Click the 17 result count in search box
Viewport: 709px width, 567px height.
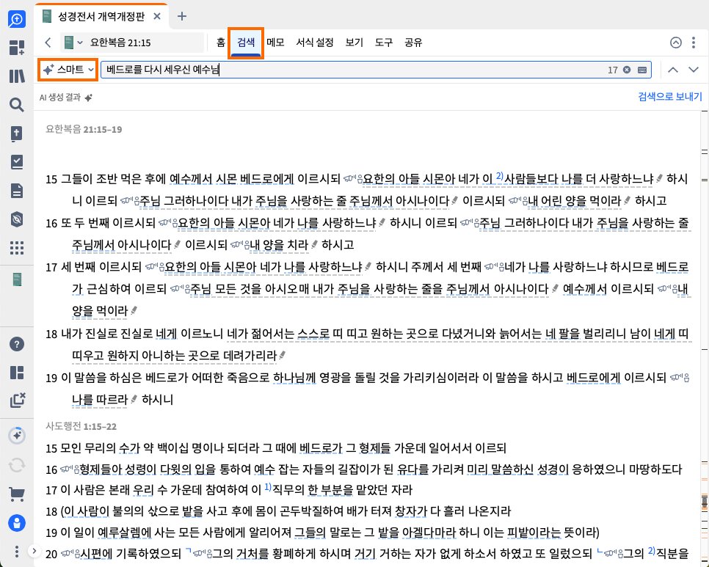click(612, 70)
